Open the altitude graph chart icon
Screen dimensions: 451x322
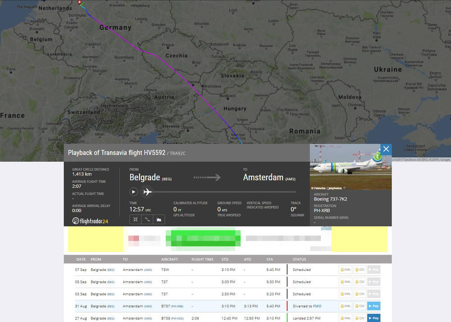click(x=159, y=219)
